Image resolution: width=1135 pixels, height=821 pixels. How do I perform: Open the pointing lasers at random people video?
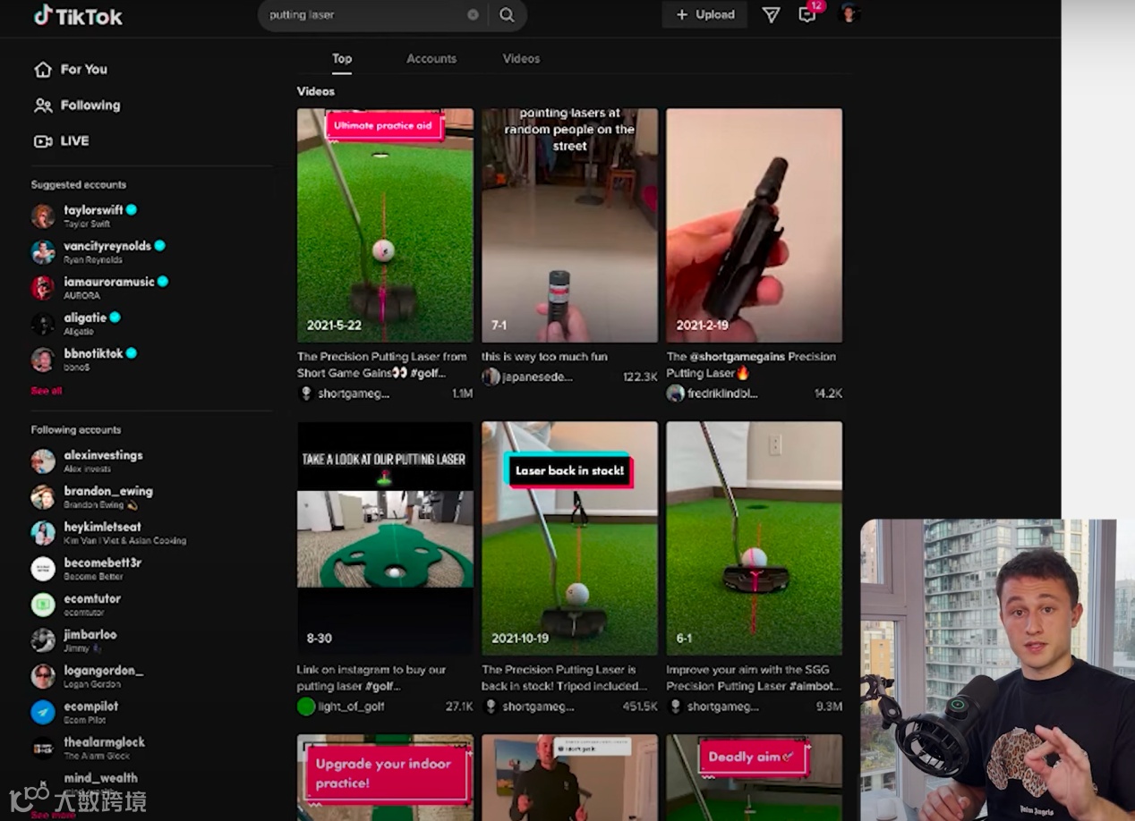pyautogui.click(x=569, y=225)
